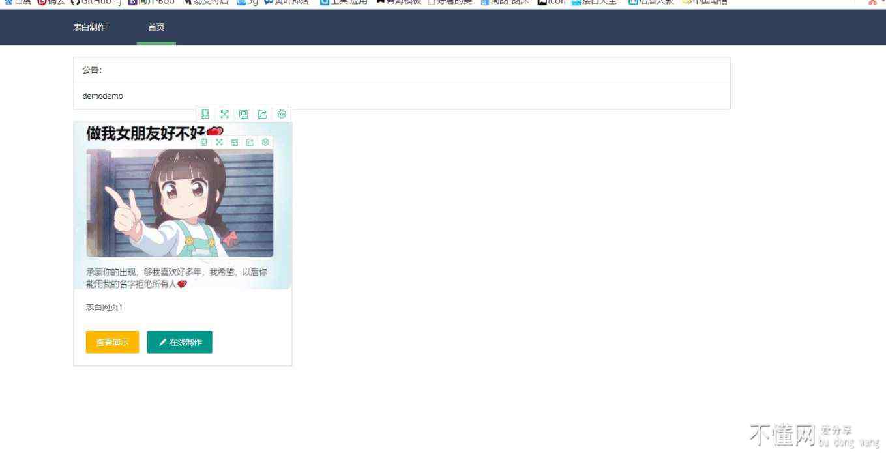Click mobile device icon inside the preview thumbnail
The image size is (886, 456).
[203, 142]
